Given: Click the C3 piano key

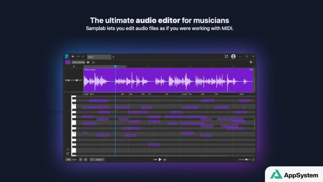Looking at the screenshot, I should click(74, 133).
